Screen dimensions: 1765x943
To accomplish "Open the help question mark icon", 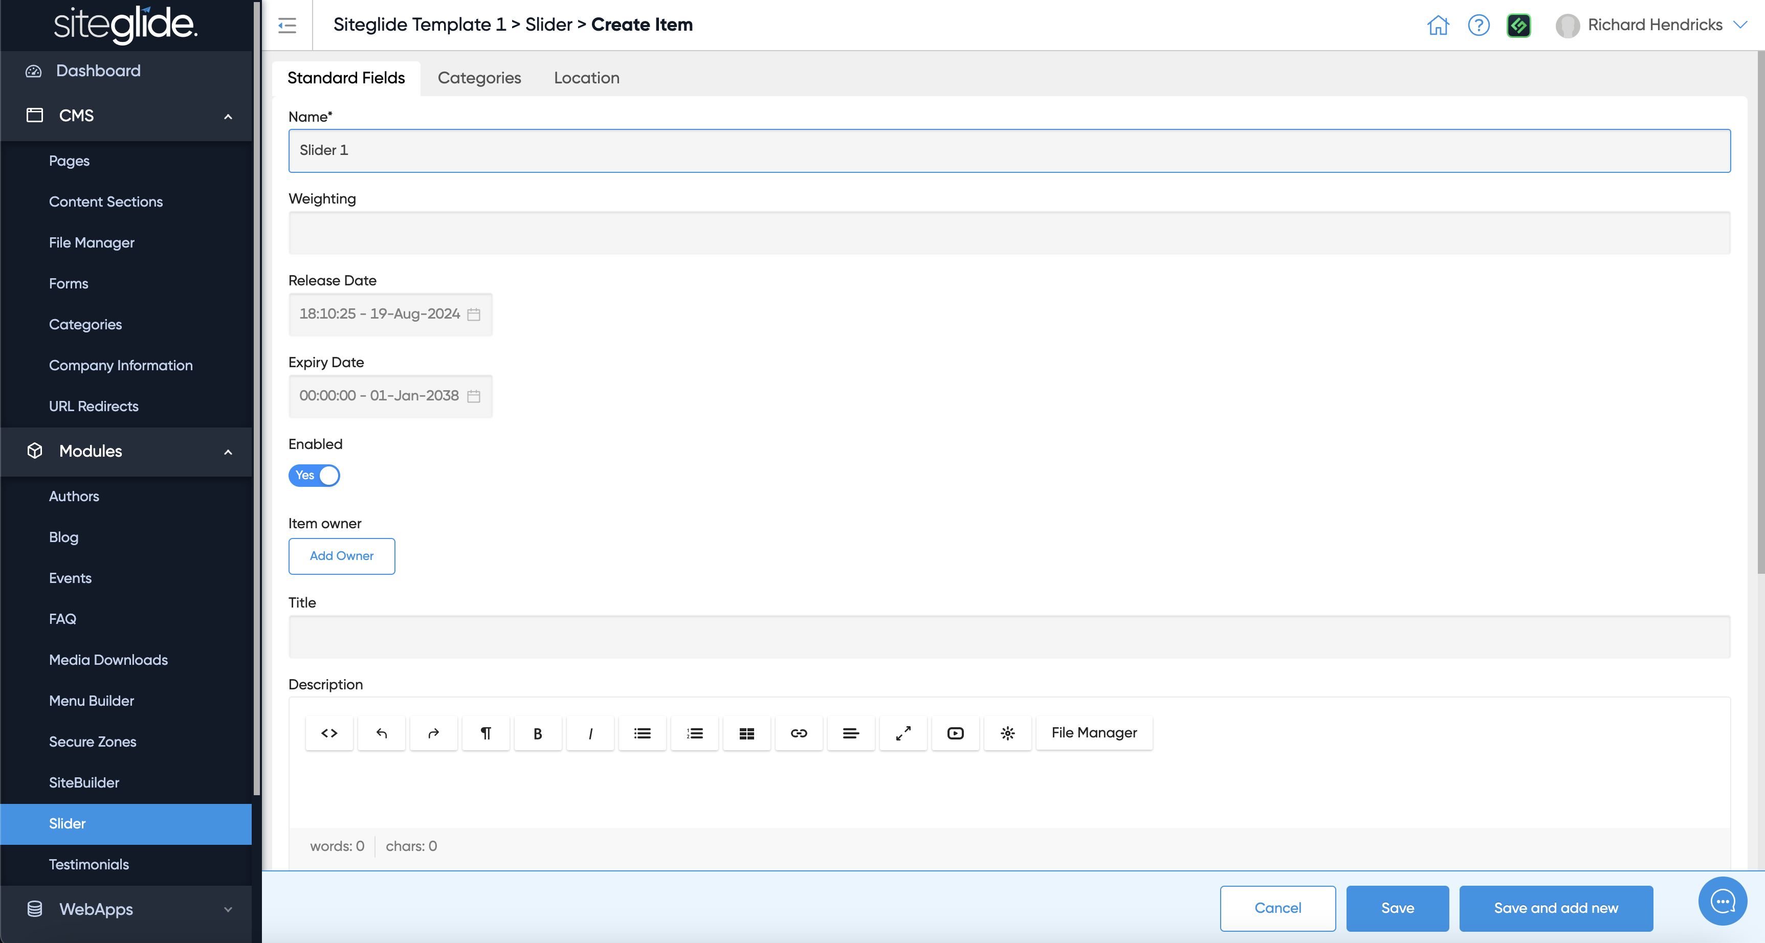I will coord(1479,26).
